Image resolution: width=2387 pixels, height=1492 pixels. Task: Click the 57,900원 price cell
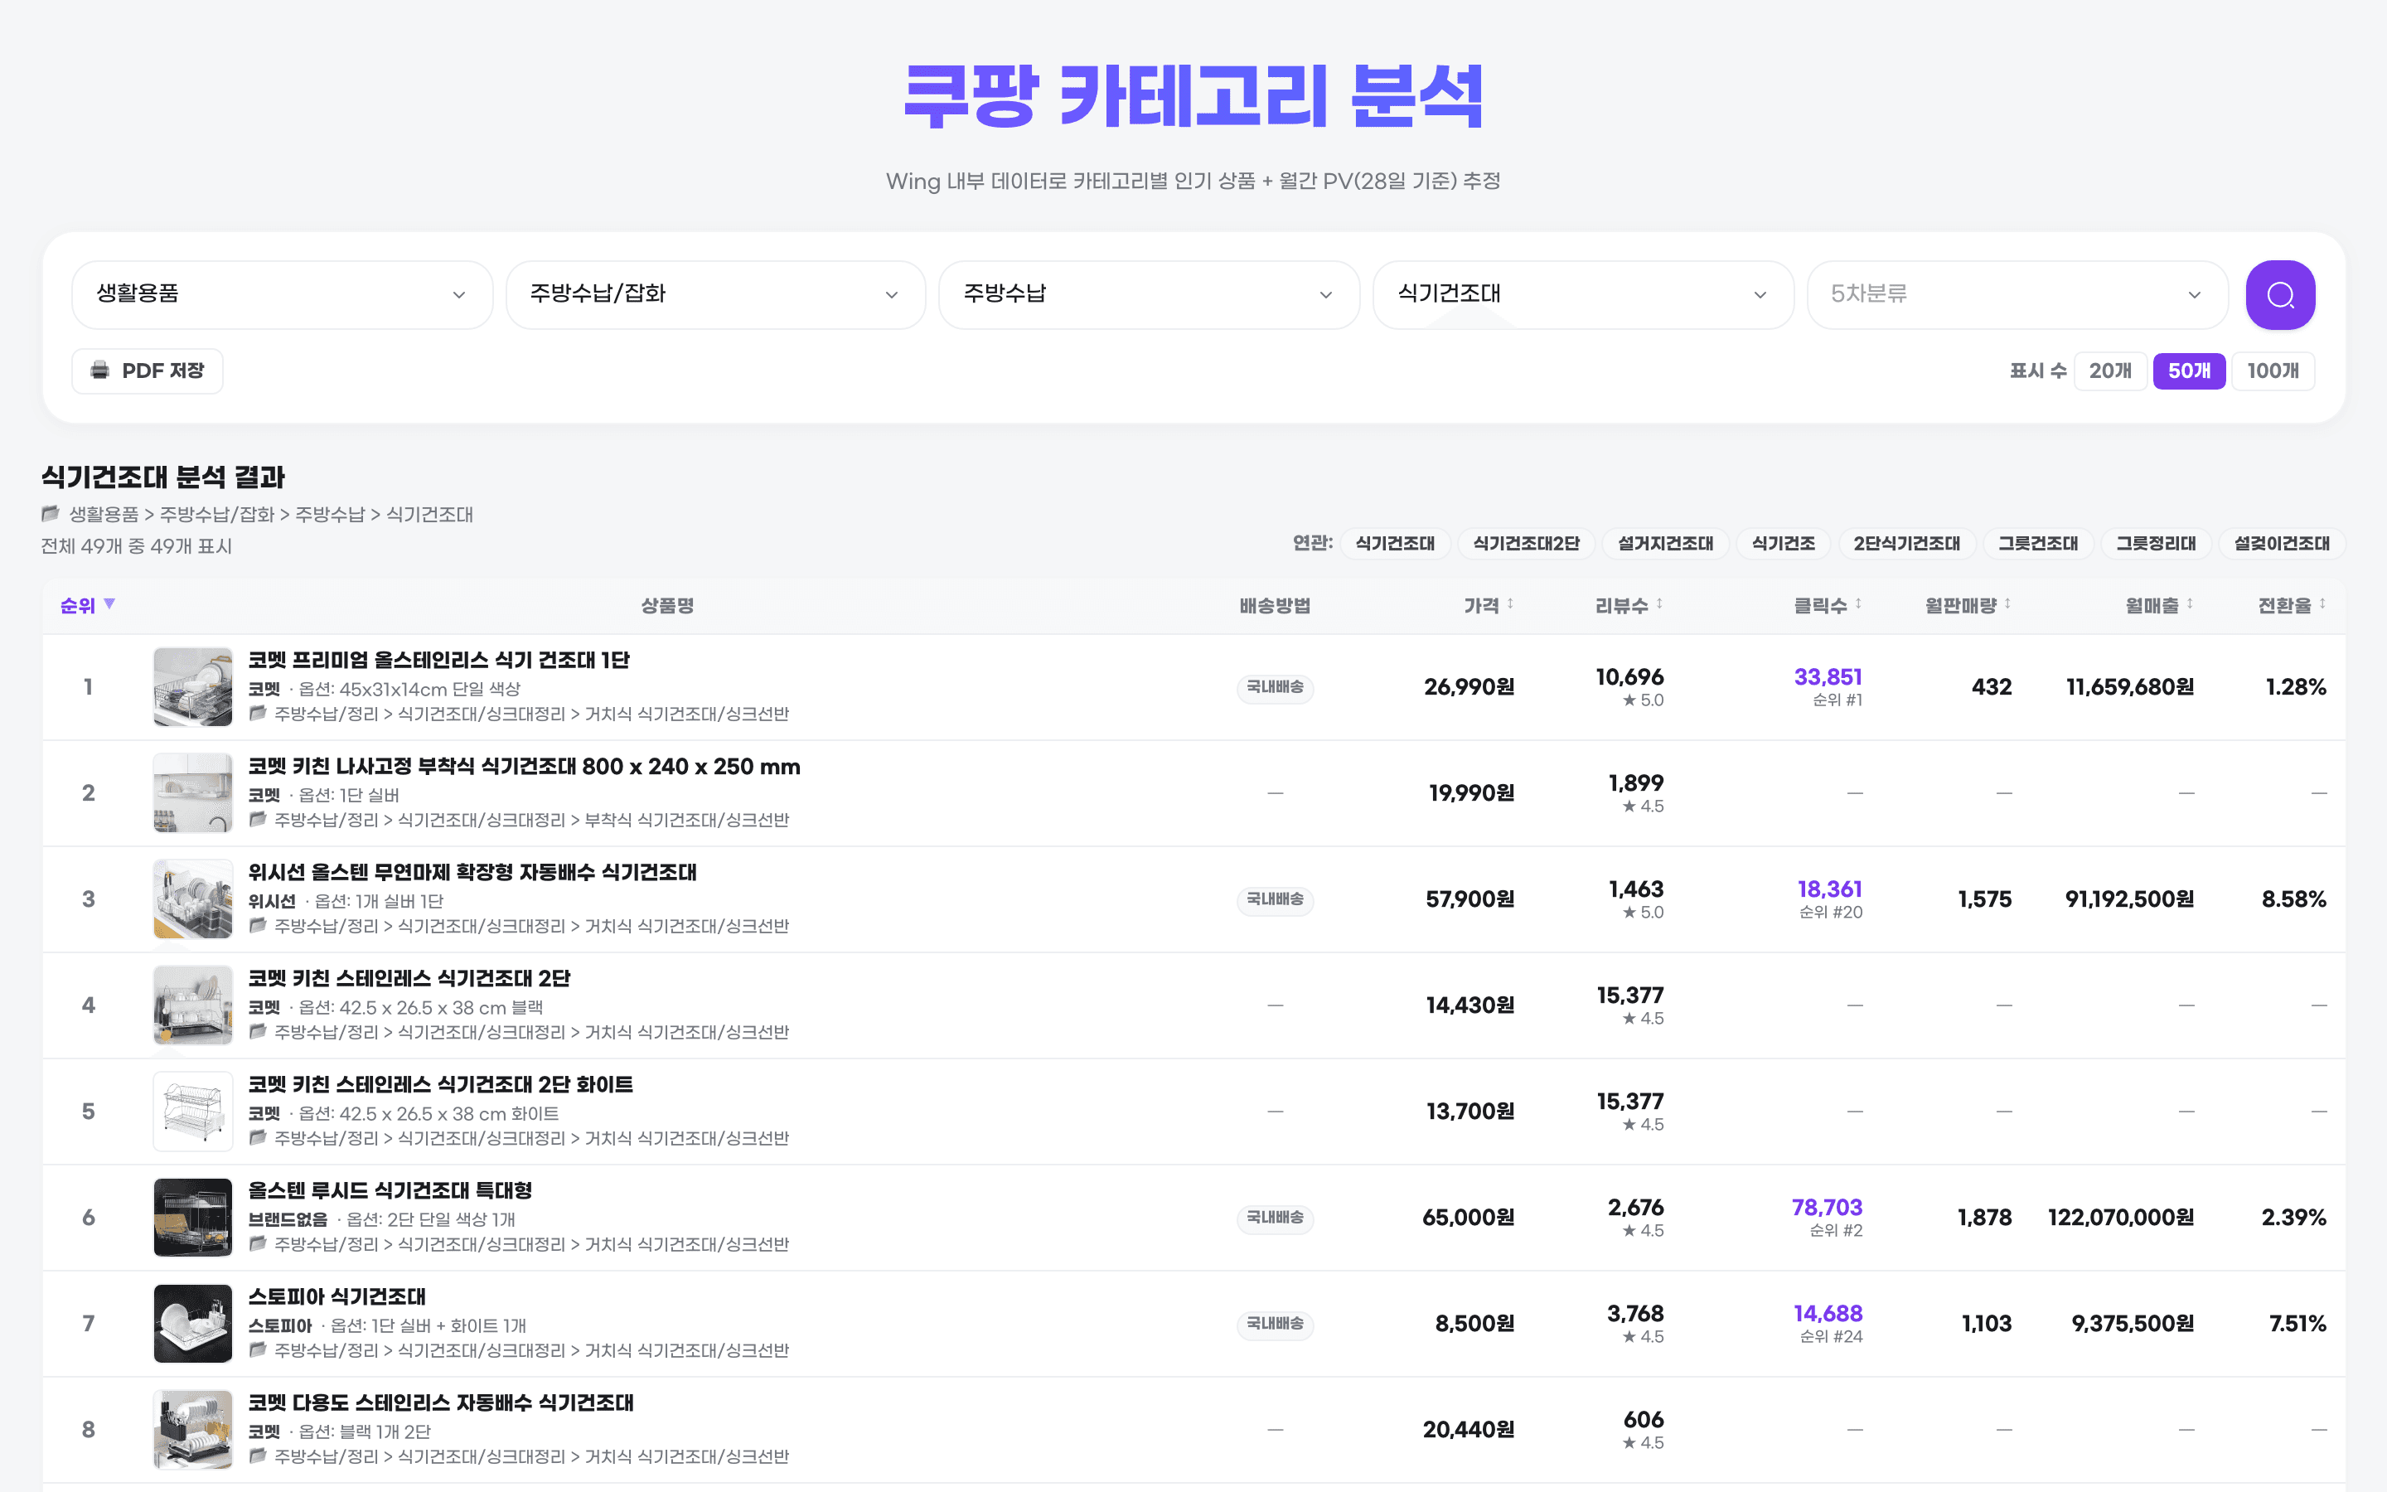pos(1469,899)
